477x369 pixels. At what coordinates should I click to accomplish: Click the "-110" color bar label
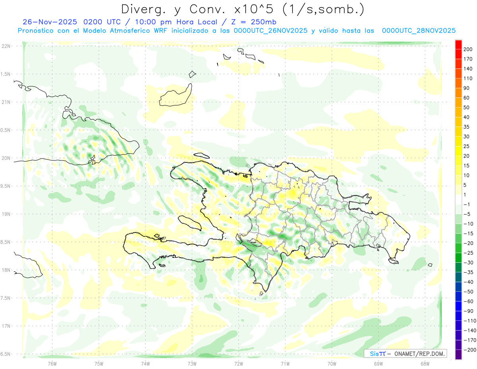[470, 321]
